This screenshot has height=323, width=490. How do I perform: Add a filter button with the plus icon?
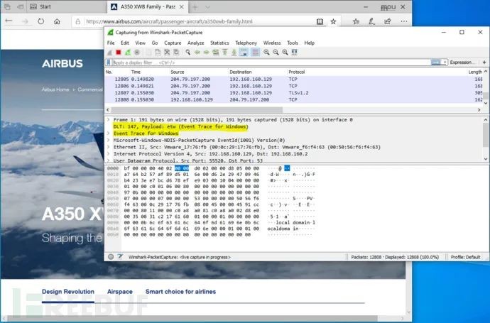pos(484,62)
